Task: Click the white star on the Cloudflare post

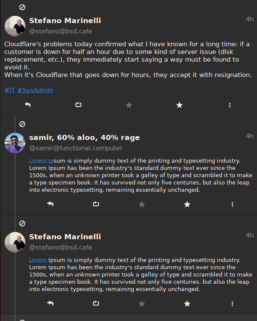Action: (x=179, y=105)
